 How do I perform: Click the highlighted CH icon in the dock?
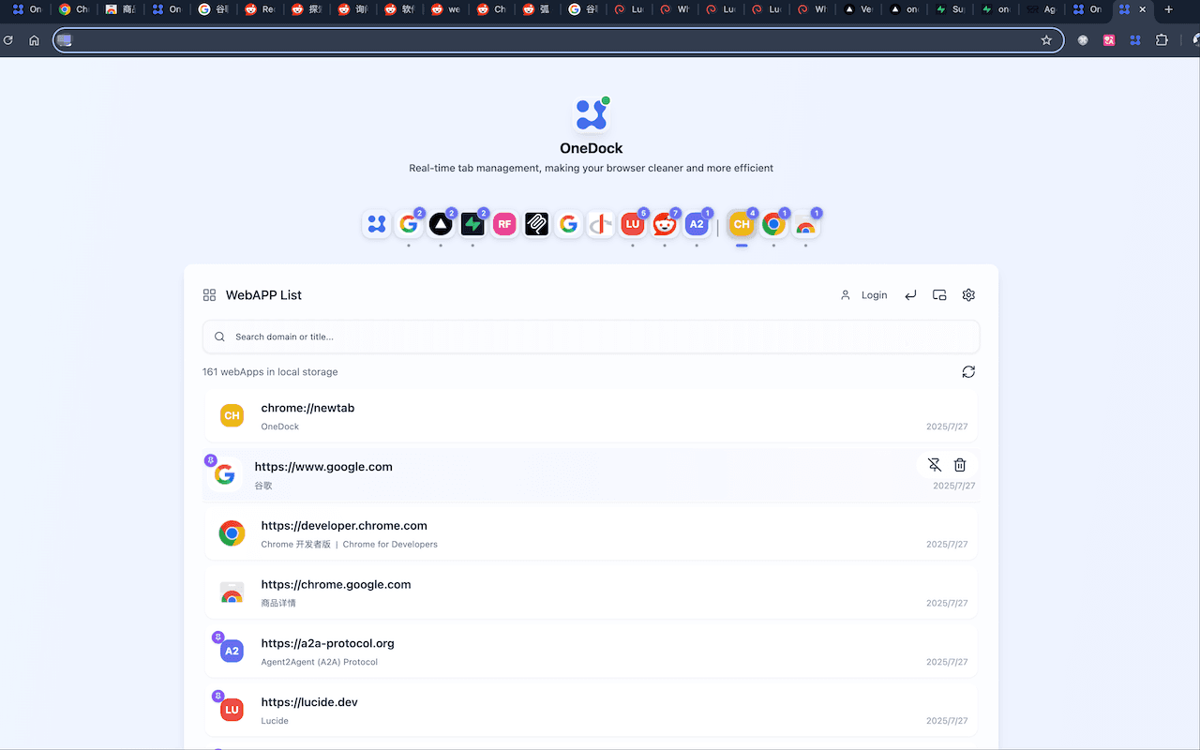point(742,224)
